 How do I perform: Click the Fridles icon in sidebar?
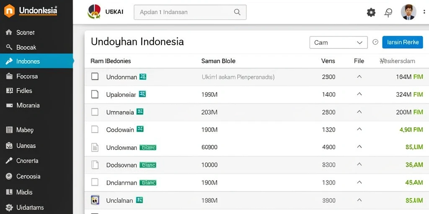pyautogui.click(x=9, y=91)
